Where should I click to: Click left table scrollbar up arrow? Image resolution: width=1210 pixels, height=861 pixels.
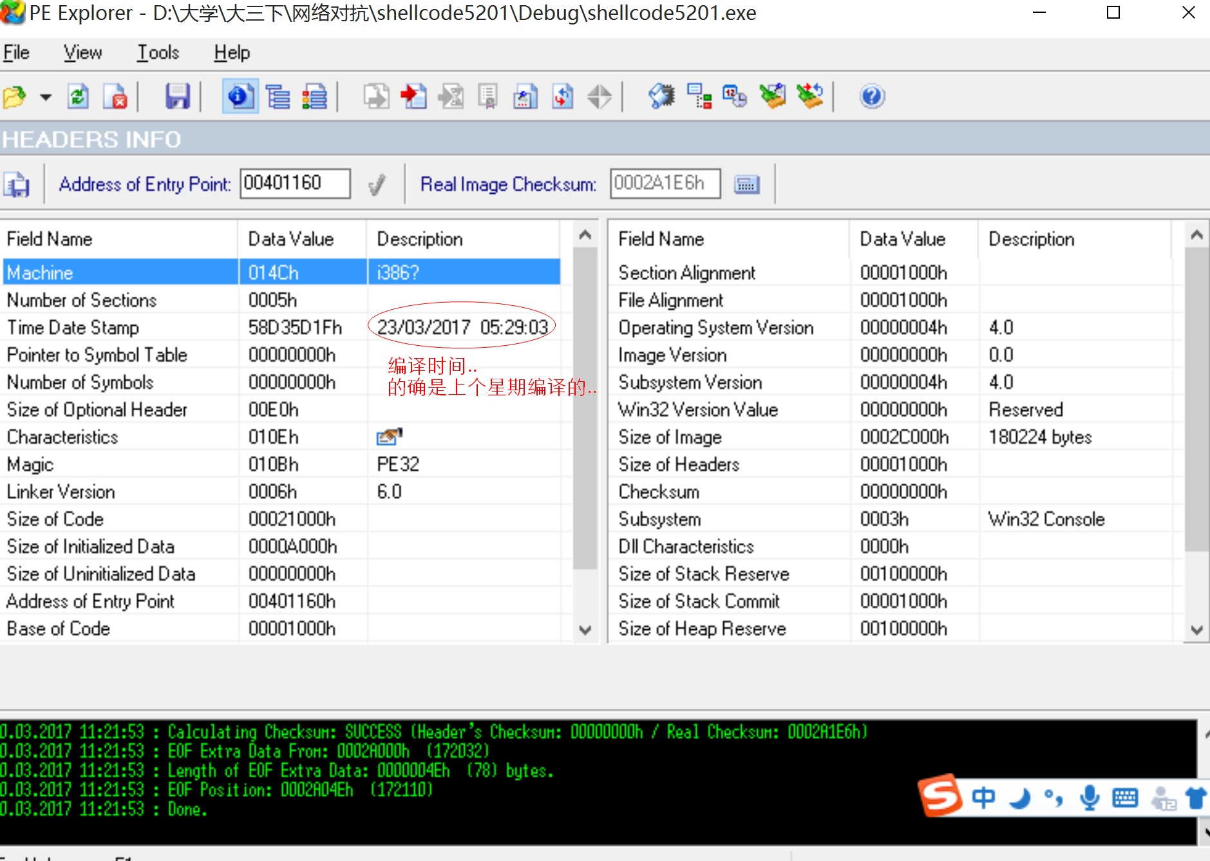pos(585,235)
